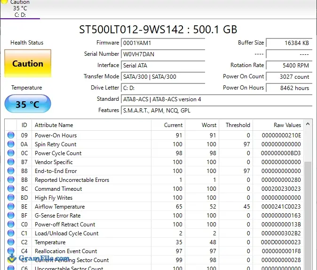
Task: Select the Airflow Temperature attribute name
Action: coord(60,207)
